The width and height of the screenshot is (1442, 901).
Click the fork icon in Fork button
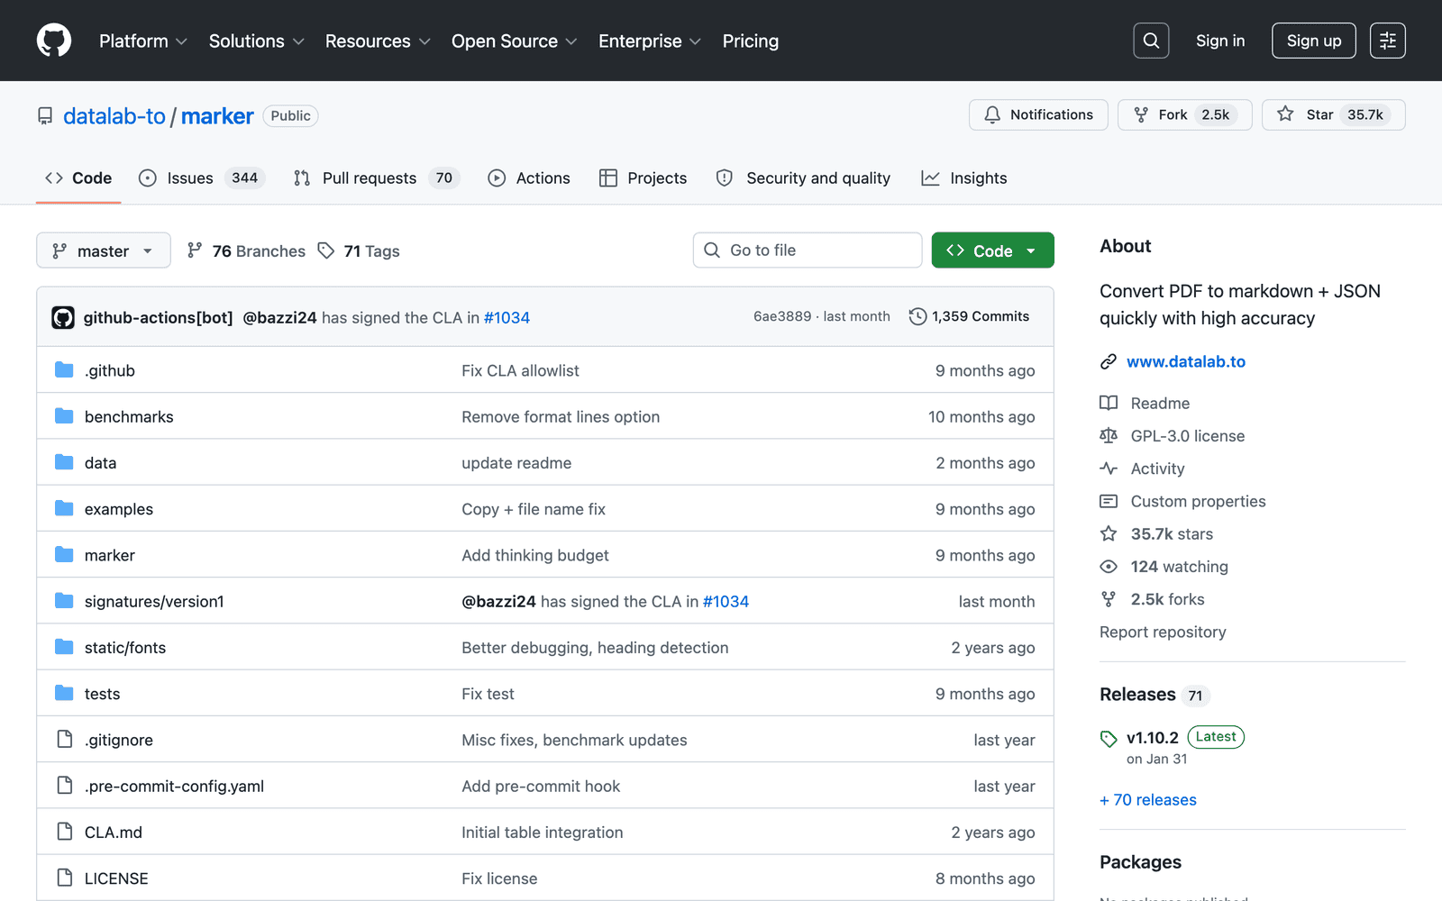[1141, 114]
